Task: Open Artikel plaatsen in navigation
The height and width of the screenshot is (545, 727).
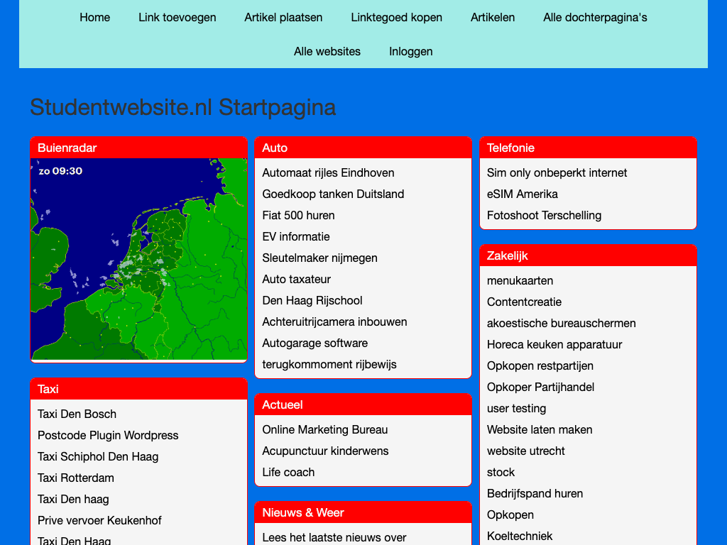Action: pos(283,17)
